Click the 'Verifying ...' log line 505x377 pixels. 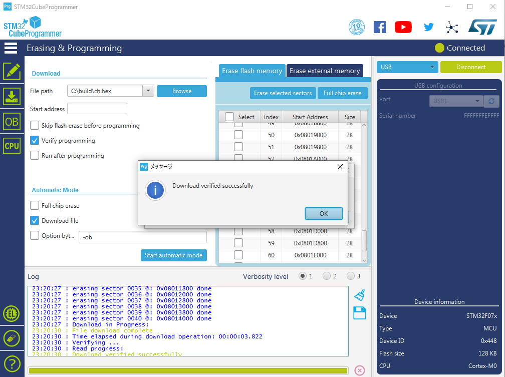coord(75,342)
